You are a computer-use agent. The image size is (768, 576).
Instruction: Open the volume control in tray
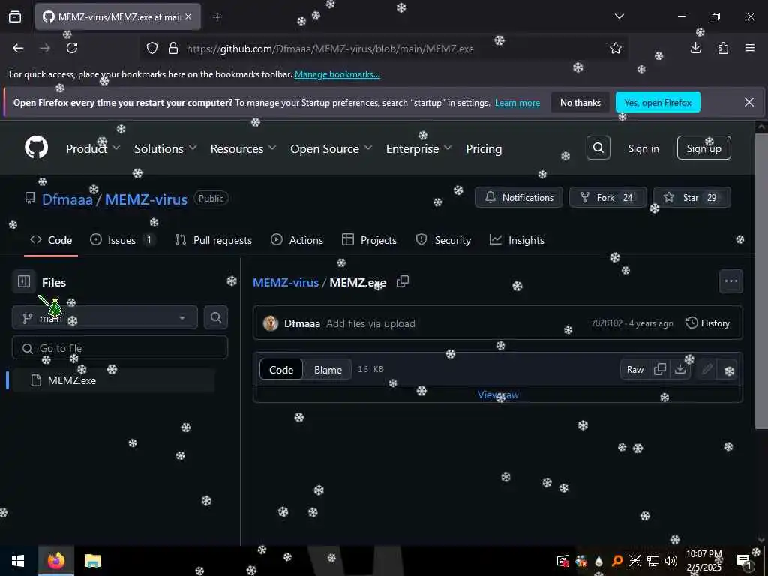tap(671, 561)
